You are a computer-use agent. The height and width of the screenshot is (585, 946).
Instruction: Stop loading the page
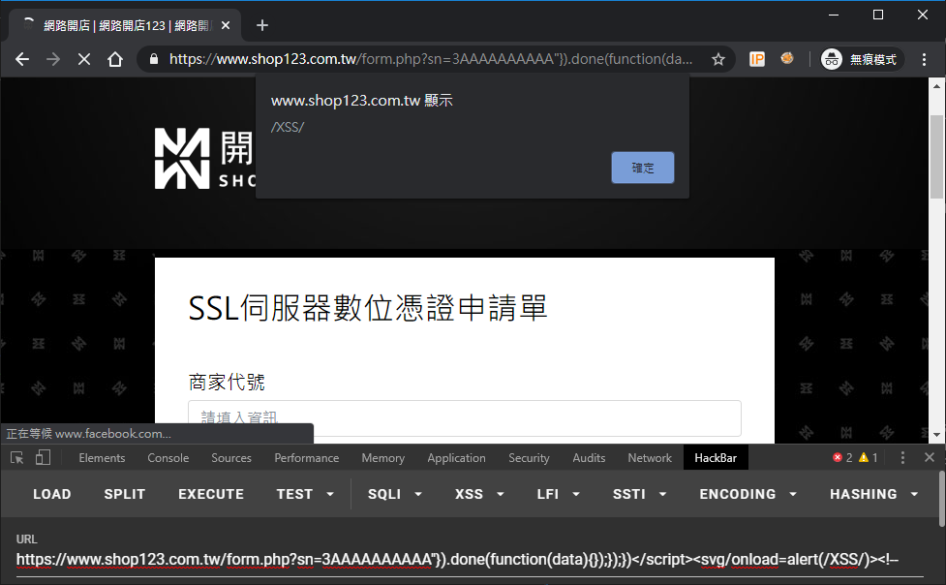click(84, 59)
